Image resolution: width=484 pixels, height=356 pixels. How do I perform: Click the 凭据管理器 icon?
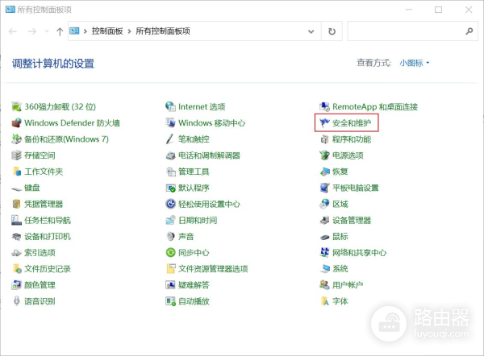click(x=16, y=204)
